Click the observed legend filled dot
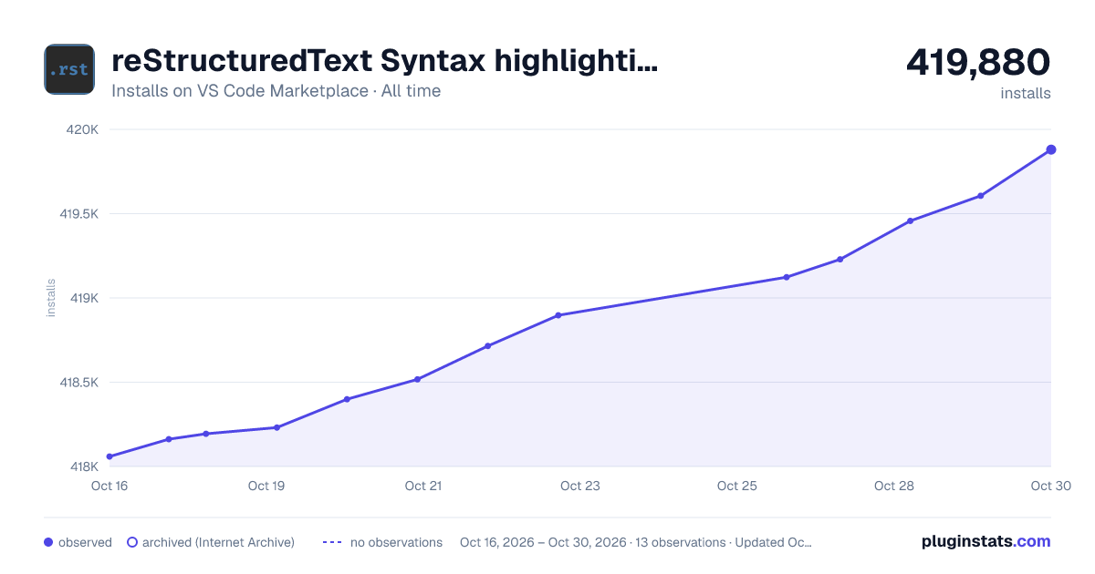 tap(48, 542)
